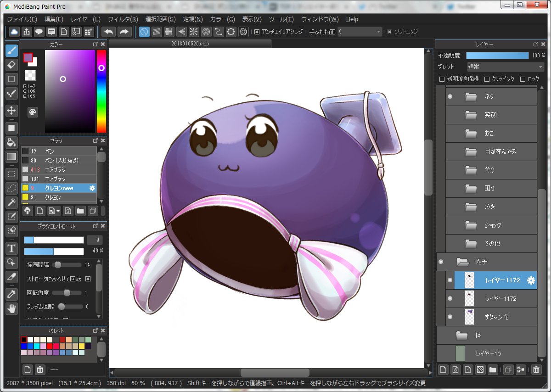The image size is (551, 392).
Task: Hide the オタマン帽 layer
Action: [x=450, y=317]
